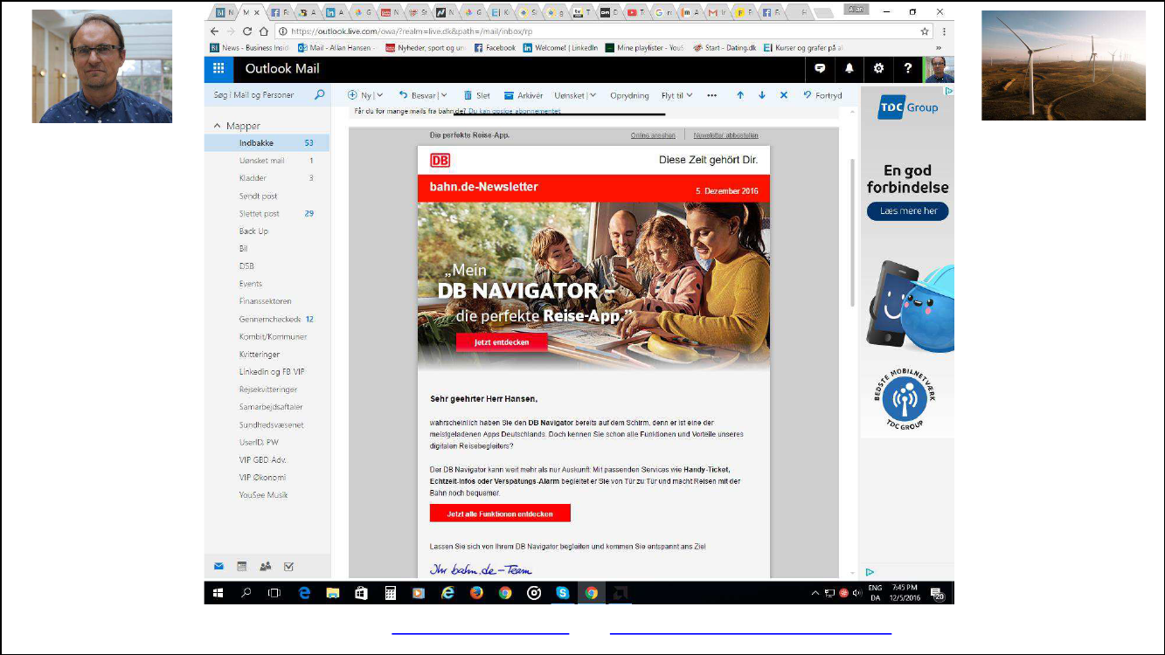
Task: Expand the Ny (new) dropdown arrow
Action: (x=380, y=95)
